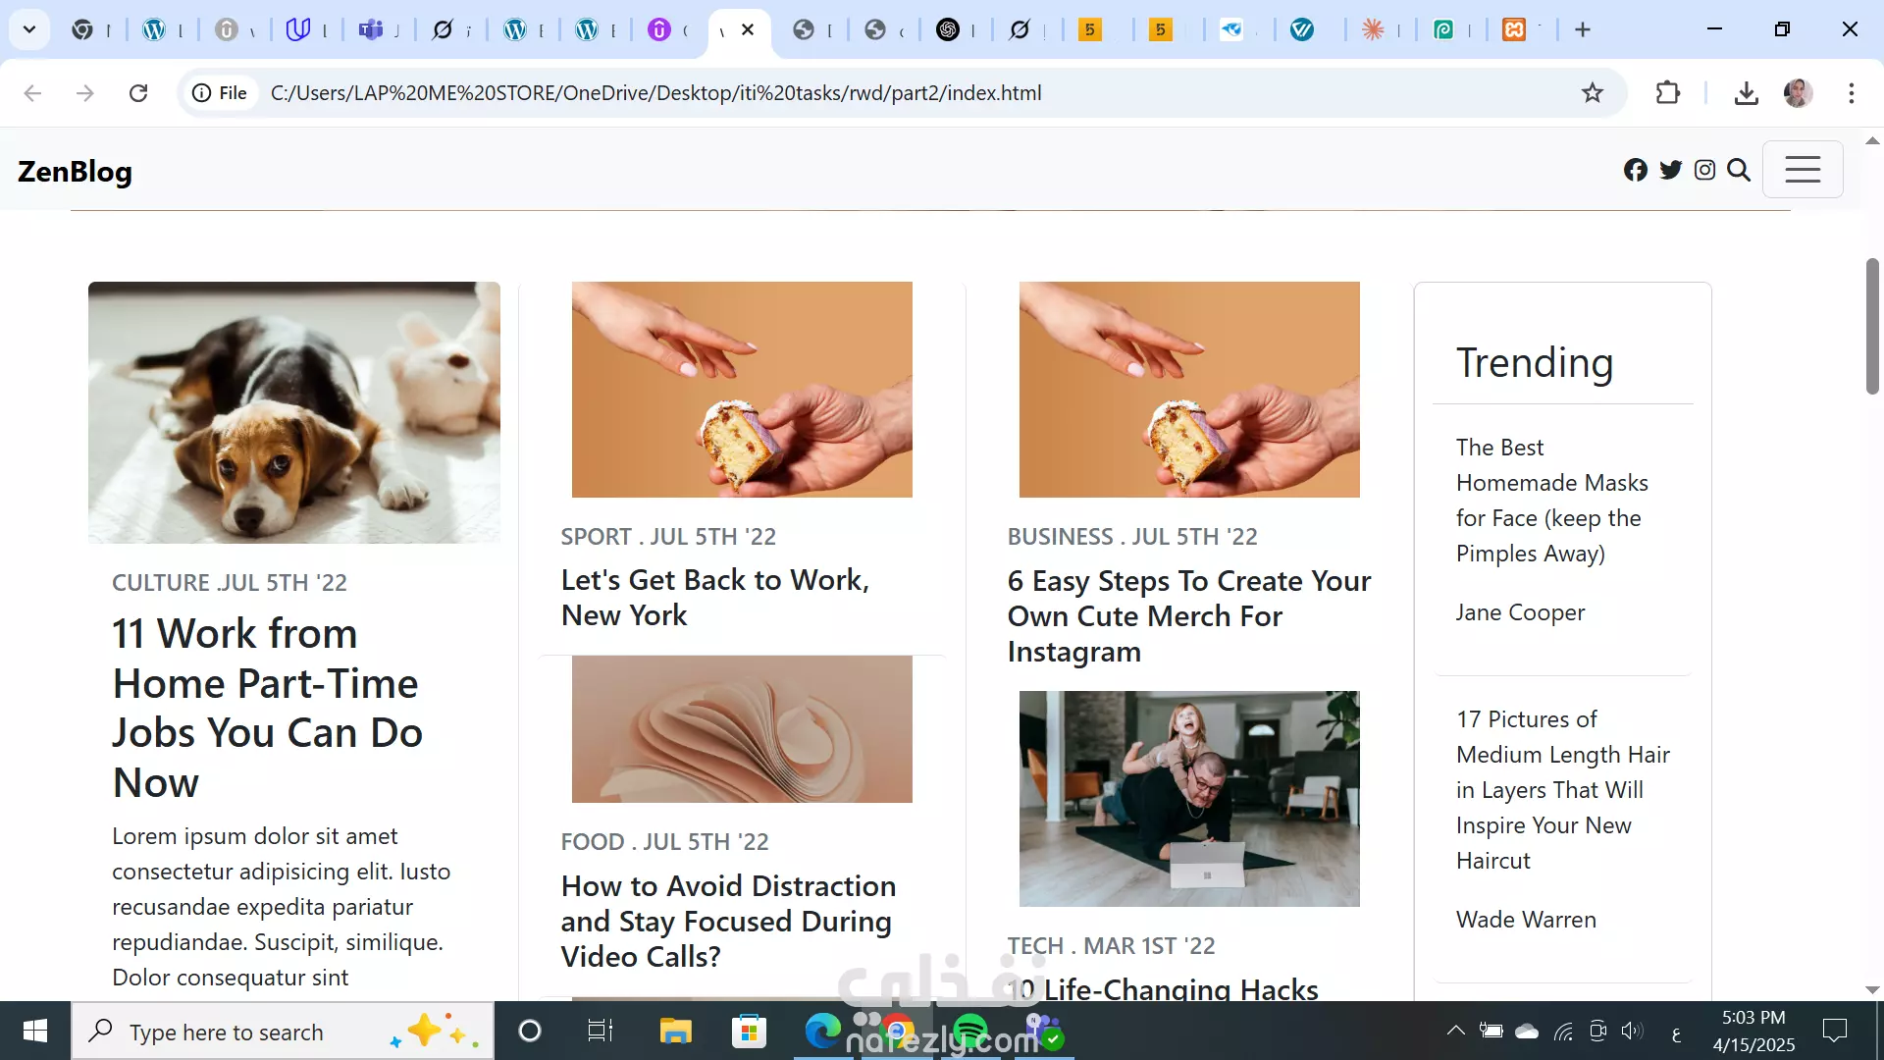Open the Instagram icon in the ZenBlog header
The height and width of the screenshot is (1060, 1884).
pyautogui.click(x=1704, y=170)
